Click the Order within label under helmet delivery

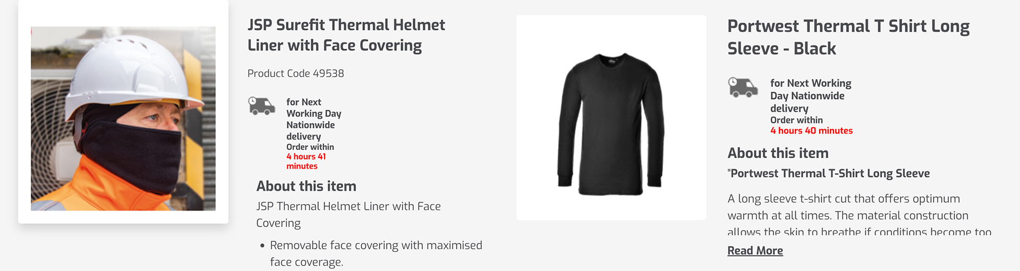click(x=310, y=147)
